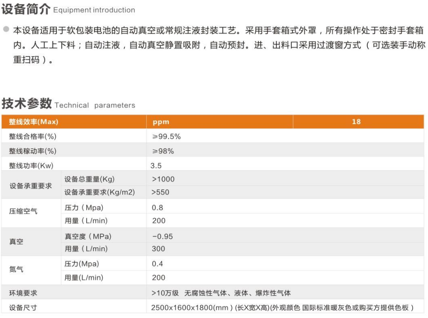Screen dimensions: 428x318
Task: Click the 2500x1600x1800(mm) equipment dimensions text
Action: pyautogui.click(x=192, y=307)
